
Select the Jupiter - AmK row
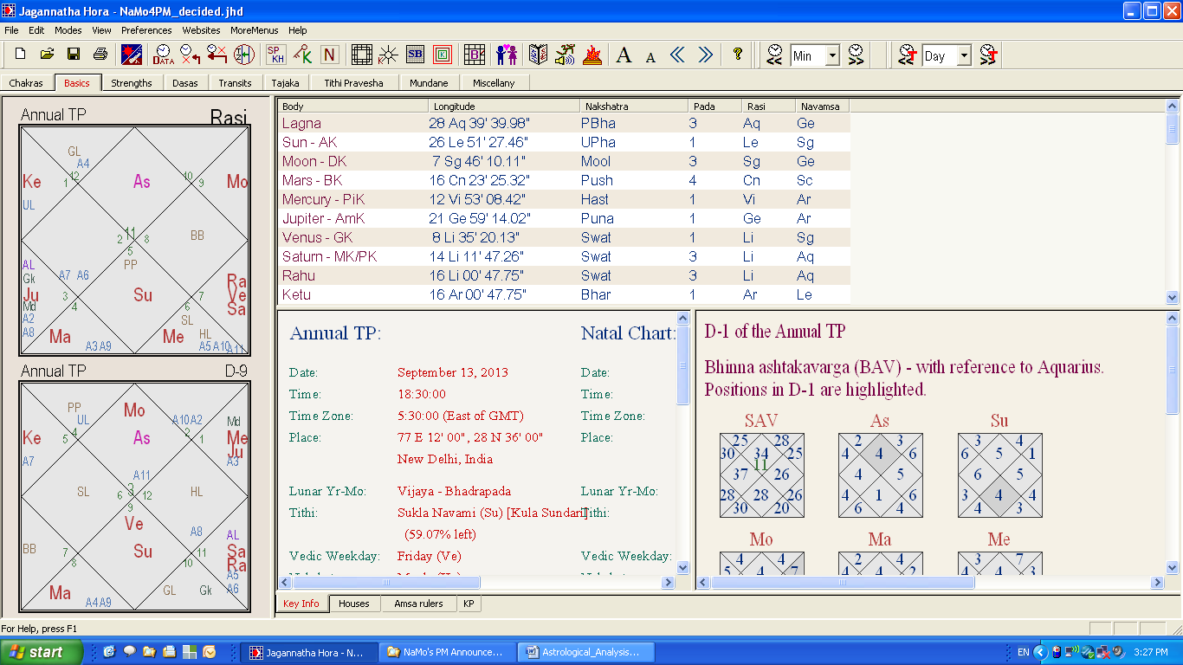(x=564, y=218)
